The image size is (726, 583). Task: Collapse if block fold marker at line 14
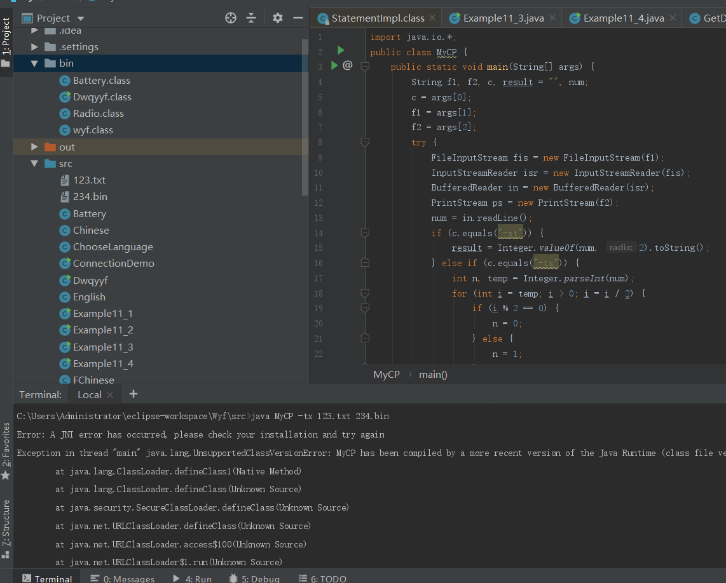[365, 232]
